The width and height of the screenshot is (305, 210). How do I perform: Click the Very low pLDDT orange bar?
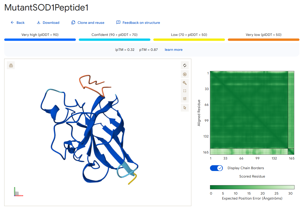(264, 40)
